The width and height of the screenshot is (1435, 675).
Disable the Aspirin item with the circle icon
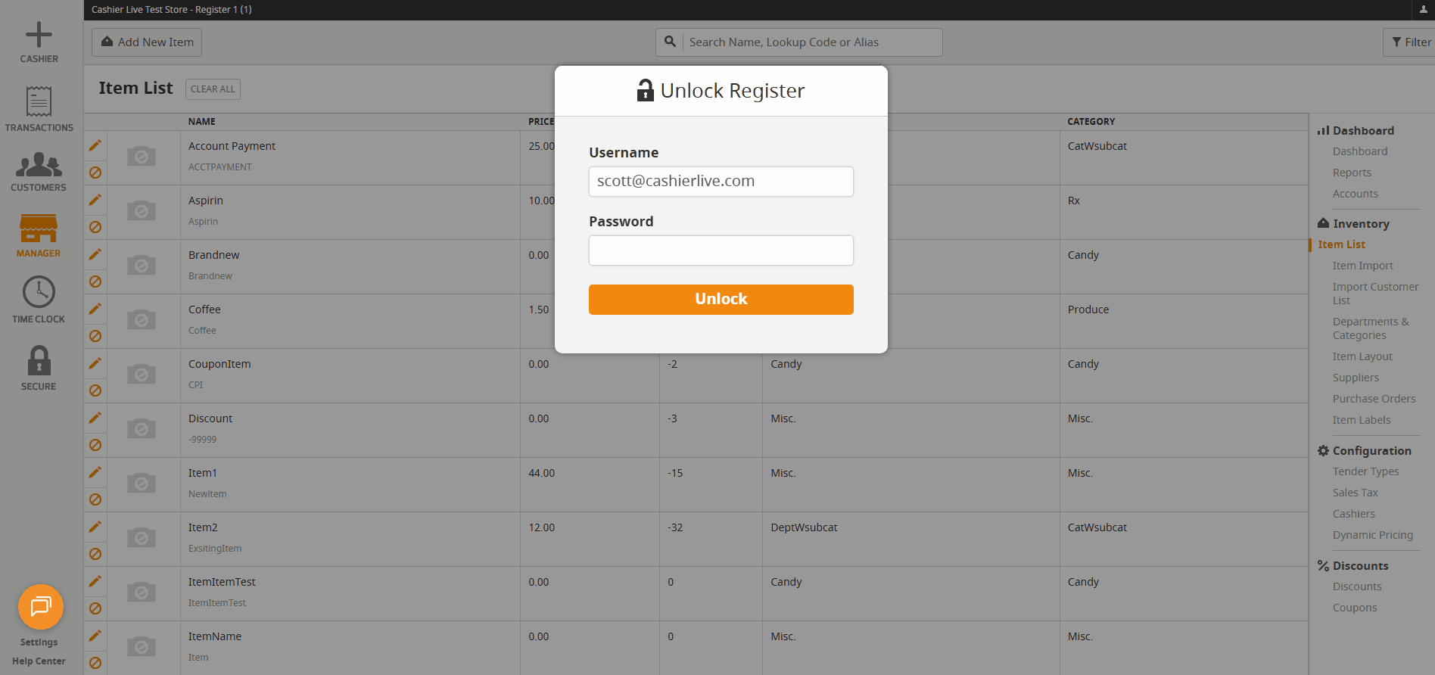(95, 226)
